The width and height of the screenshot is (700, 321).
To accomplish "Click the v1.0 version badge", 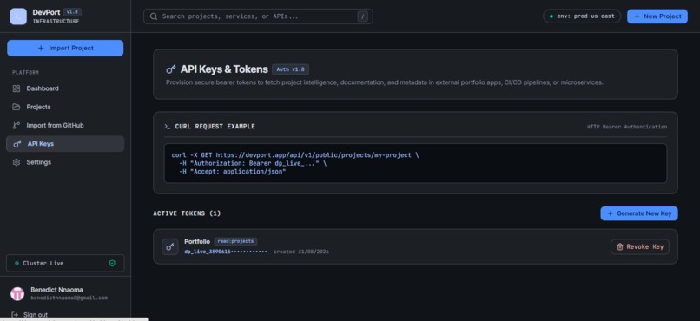I will (72, 12).
